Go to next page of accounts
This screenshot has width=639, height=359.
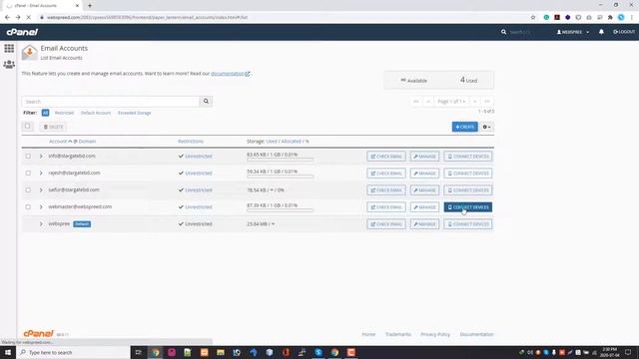pyautogui.click(x=475, y=102)
